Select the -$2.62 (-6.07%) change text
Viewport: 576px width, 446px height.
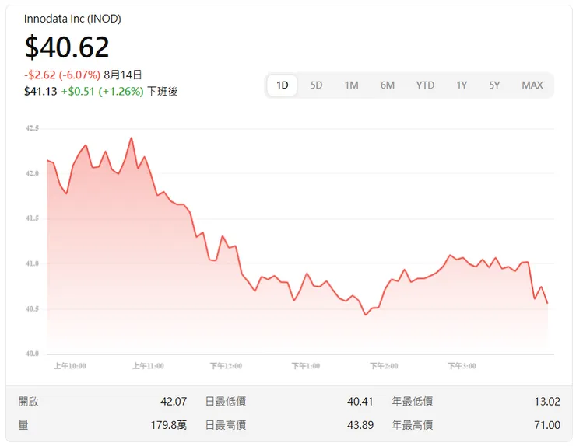[x=62, y=75]
